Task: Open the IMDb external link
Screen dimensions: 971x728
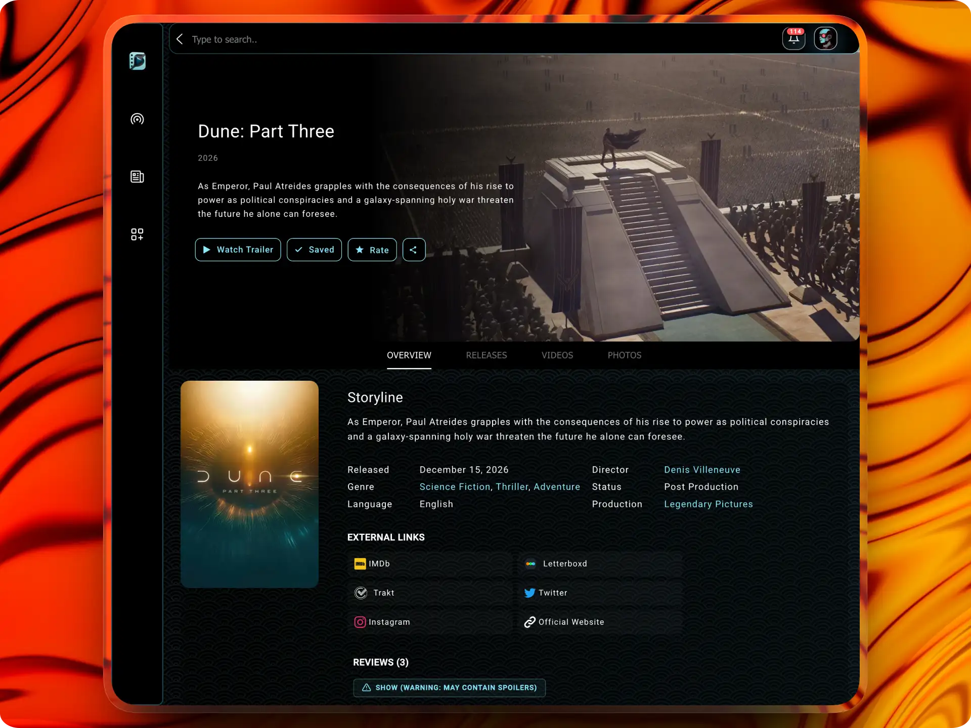Action: tap(373, 564)
